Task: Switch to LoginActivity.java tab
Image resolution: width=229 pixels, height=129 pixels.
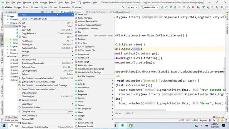Action: click(x=97, y=12)
